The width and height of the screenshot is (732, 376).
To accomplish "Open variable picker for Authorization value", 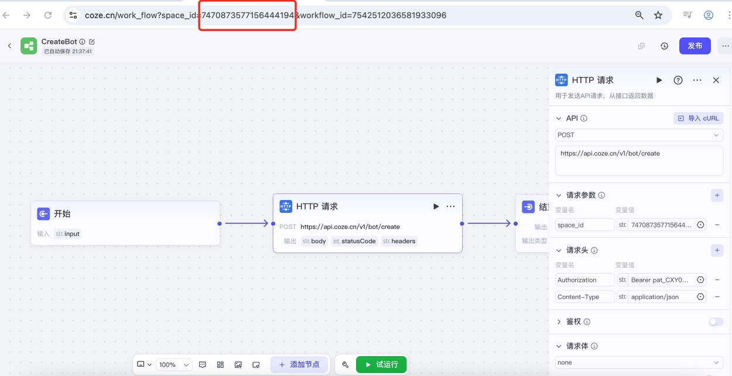I will coord(700,280).
